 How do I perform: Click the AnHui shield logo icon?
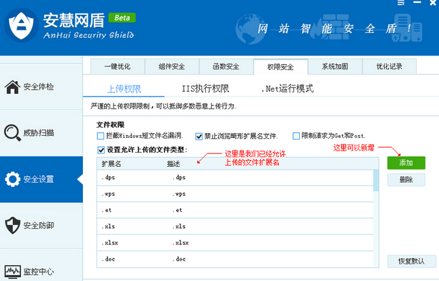click(x=22, y=25)
